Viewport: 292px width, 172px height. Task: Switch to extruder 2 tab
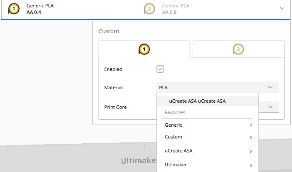pyautogui.click(x=238, y=49)
